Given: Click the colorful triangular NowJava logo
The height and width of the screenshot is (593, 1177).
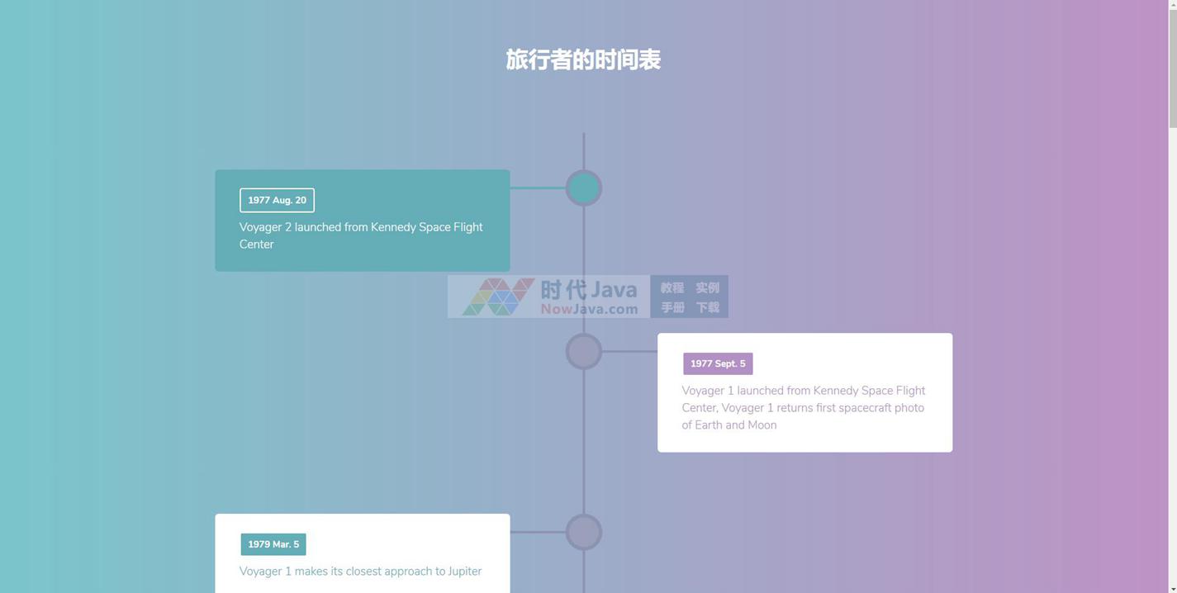Looking at the screenshot, I should [x=496, y=296].
